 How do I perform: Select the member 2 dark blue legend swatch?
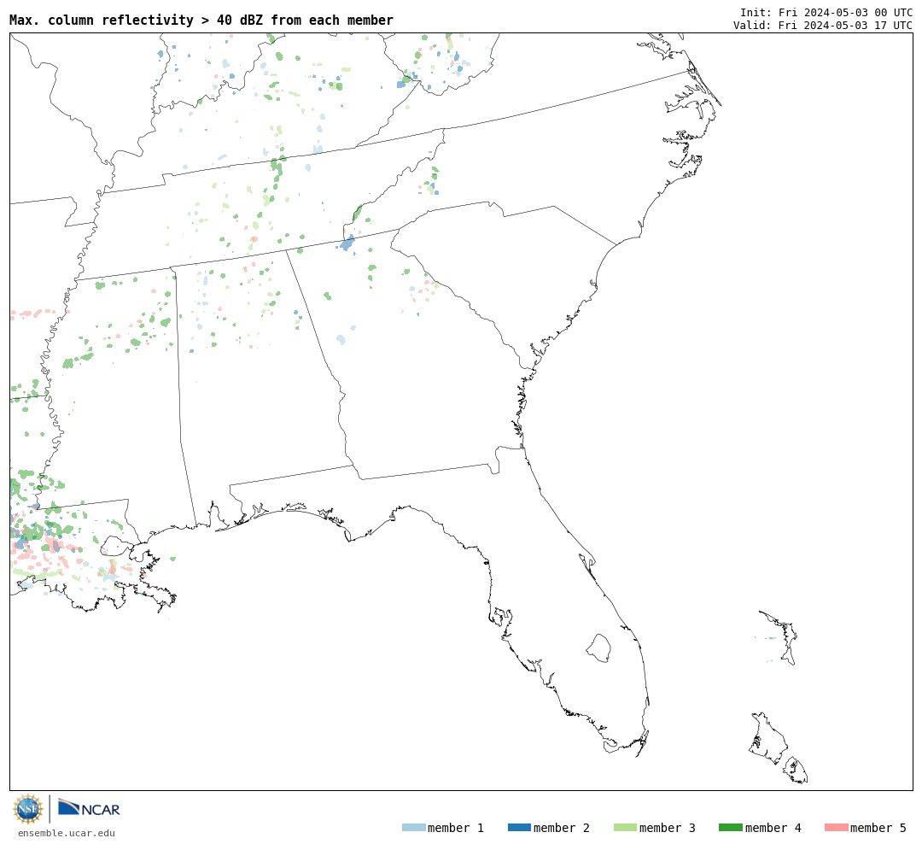coord(519,828)
